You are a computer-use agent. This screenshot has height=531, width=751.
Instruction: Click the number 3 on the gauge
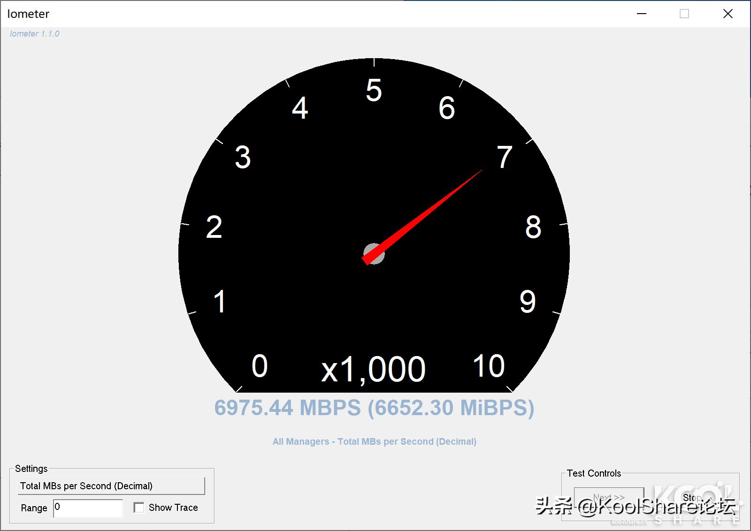point(243,157)
